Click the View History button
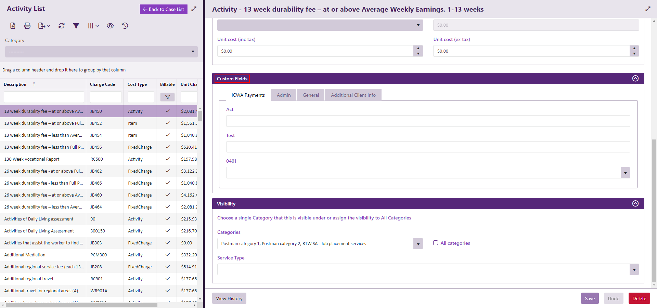This screenshot has width=657, height=308. coord(229,298)
